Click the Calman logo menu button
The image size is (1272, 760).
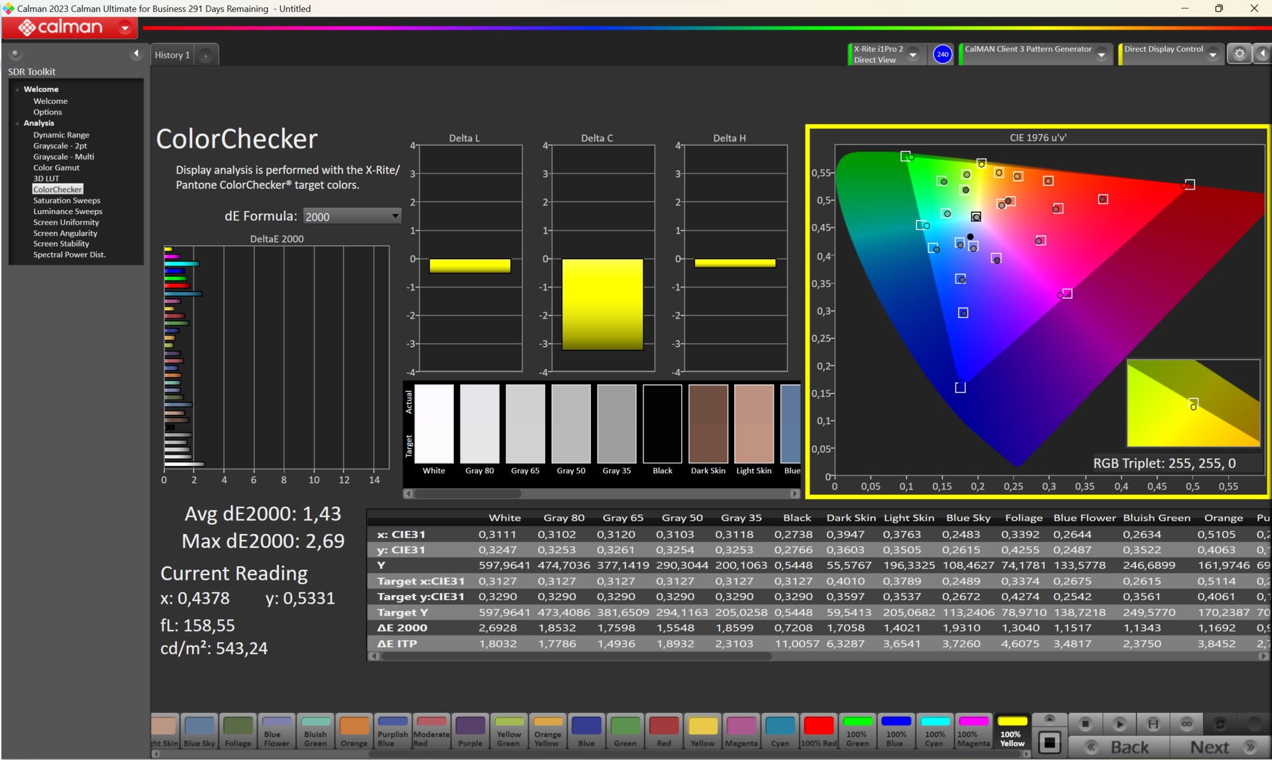pyautogui.click(x=70, y=27)
